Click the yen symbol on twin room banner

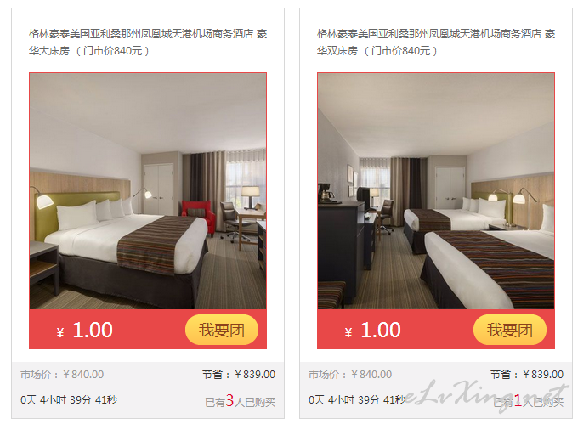[348, 332]
